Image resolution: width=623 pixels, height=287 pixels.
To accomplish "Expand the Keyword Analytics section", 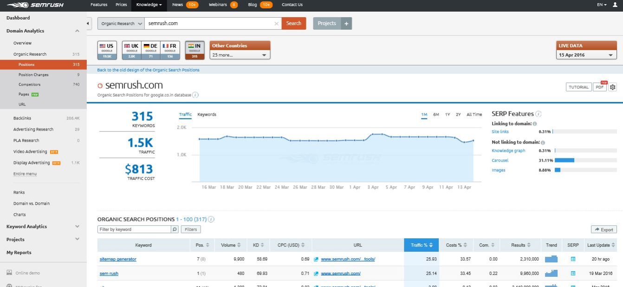I will pyautogui.click(x=77, y=226).
